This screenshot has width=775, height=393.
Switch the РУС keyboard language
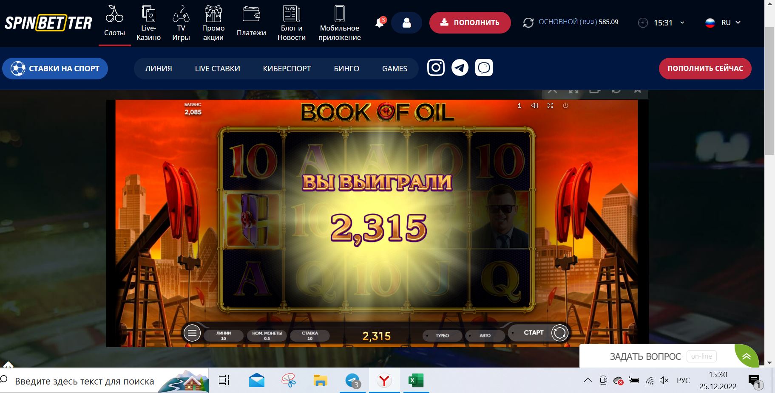click(x=683, y=381)
